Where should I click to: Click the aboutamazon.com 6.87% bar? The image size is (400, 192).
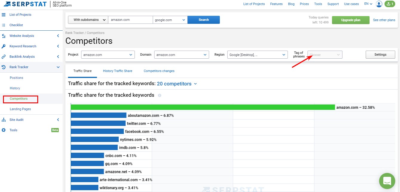(x=99, y=115)
